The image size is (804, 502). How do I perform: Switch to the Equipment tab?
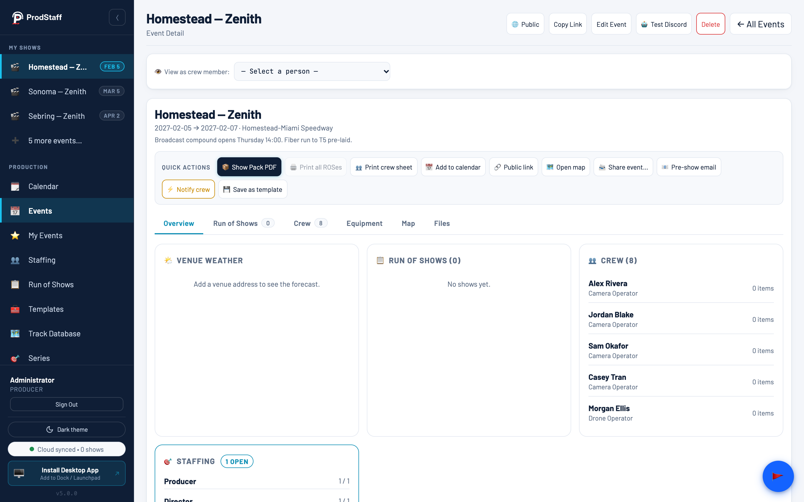pyautogui.click(x=364, y=223)
